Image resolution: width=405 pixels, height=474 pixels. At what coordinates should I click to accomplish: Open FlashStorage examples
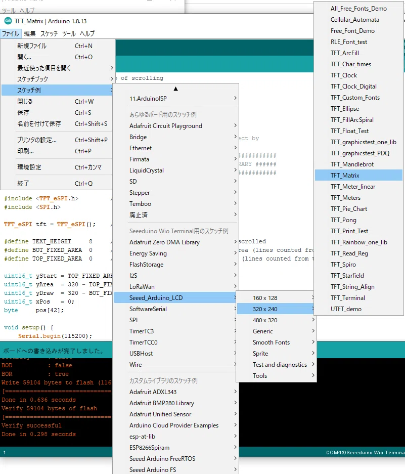(x=176, y=265)
